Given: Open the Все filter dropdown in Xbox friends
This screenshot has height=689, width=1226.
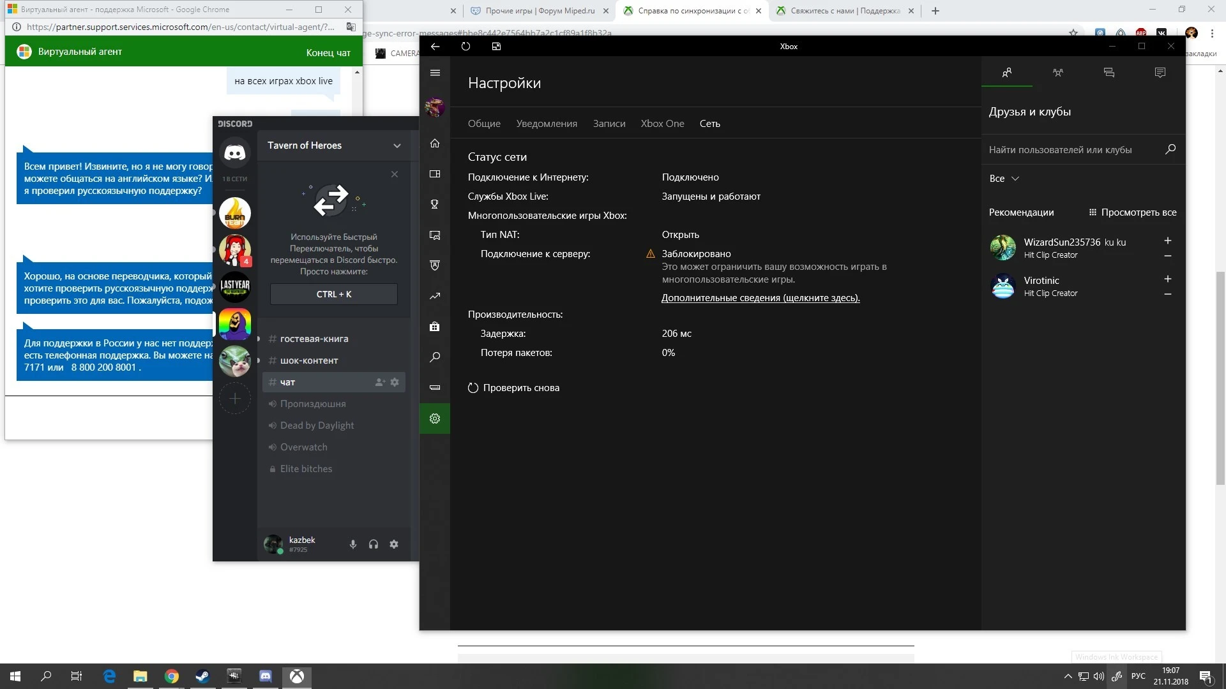Looking at the screenshot, I should click(1004, 179).
